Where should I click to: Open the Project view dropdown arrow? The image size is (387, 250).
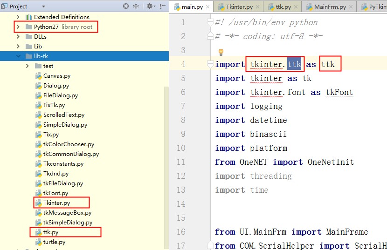44,7
